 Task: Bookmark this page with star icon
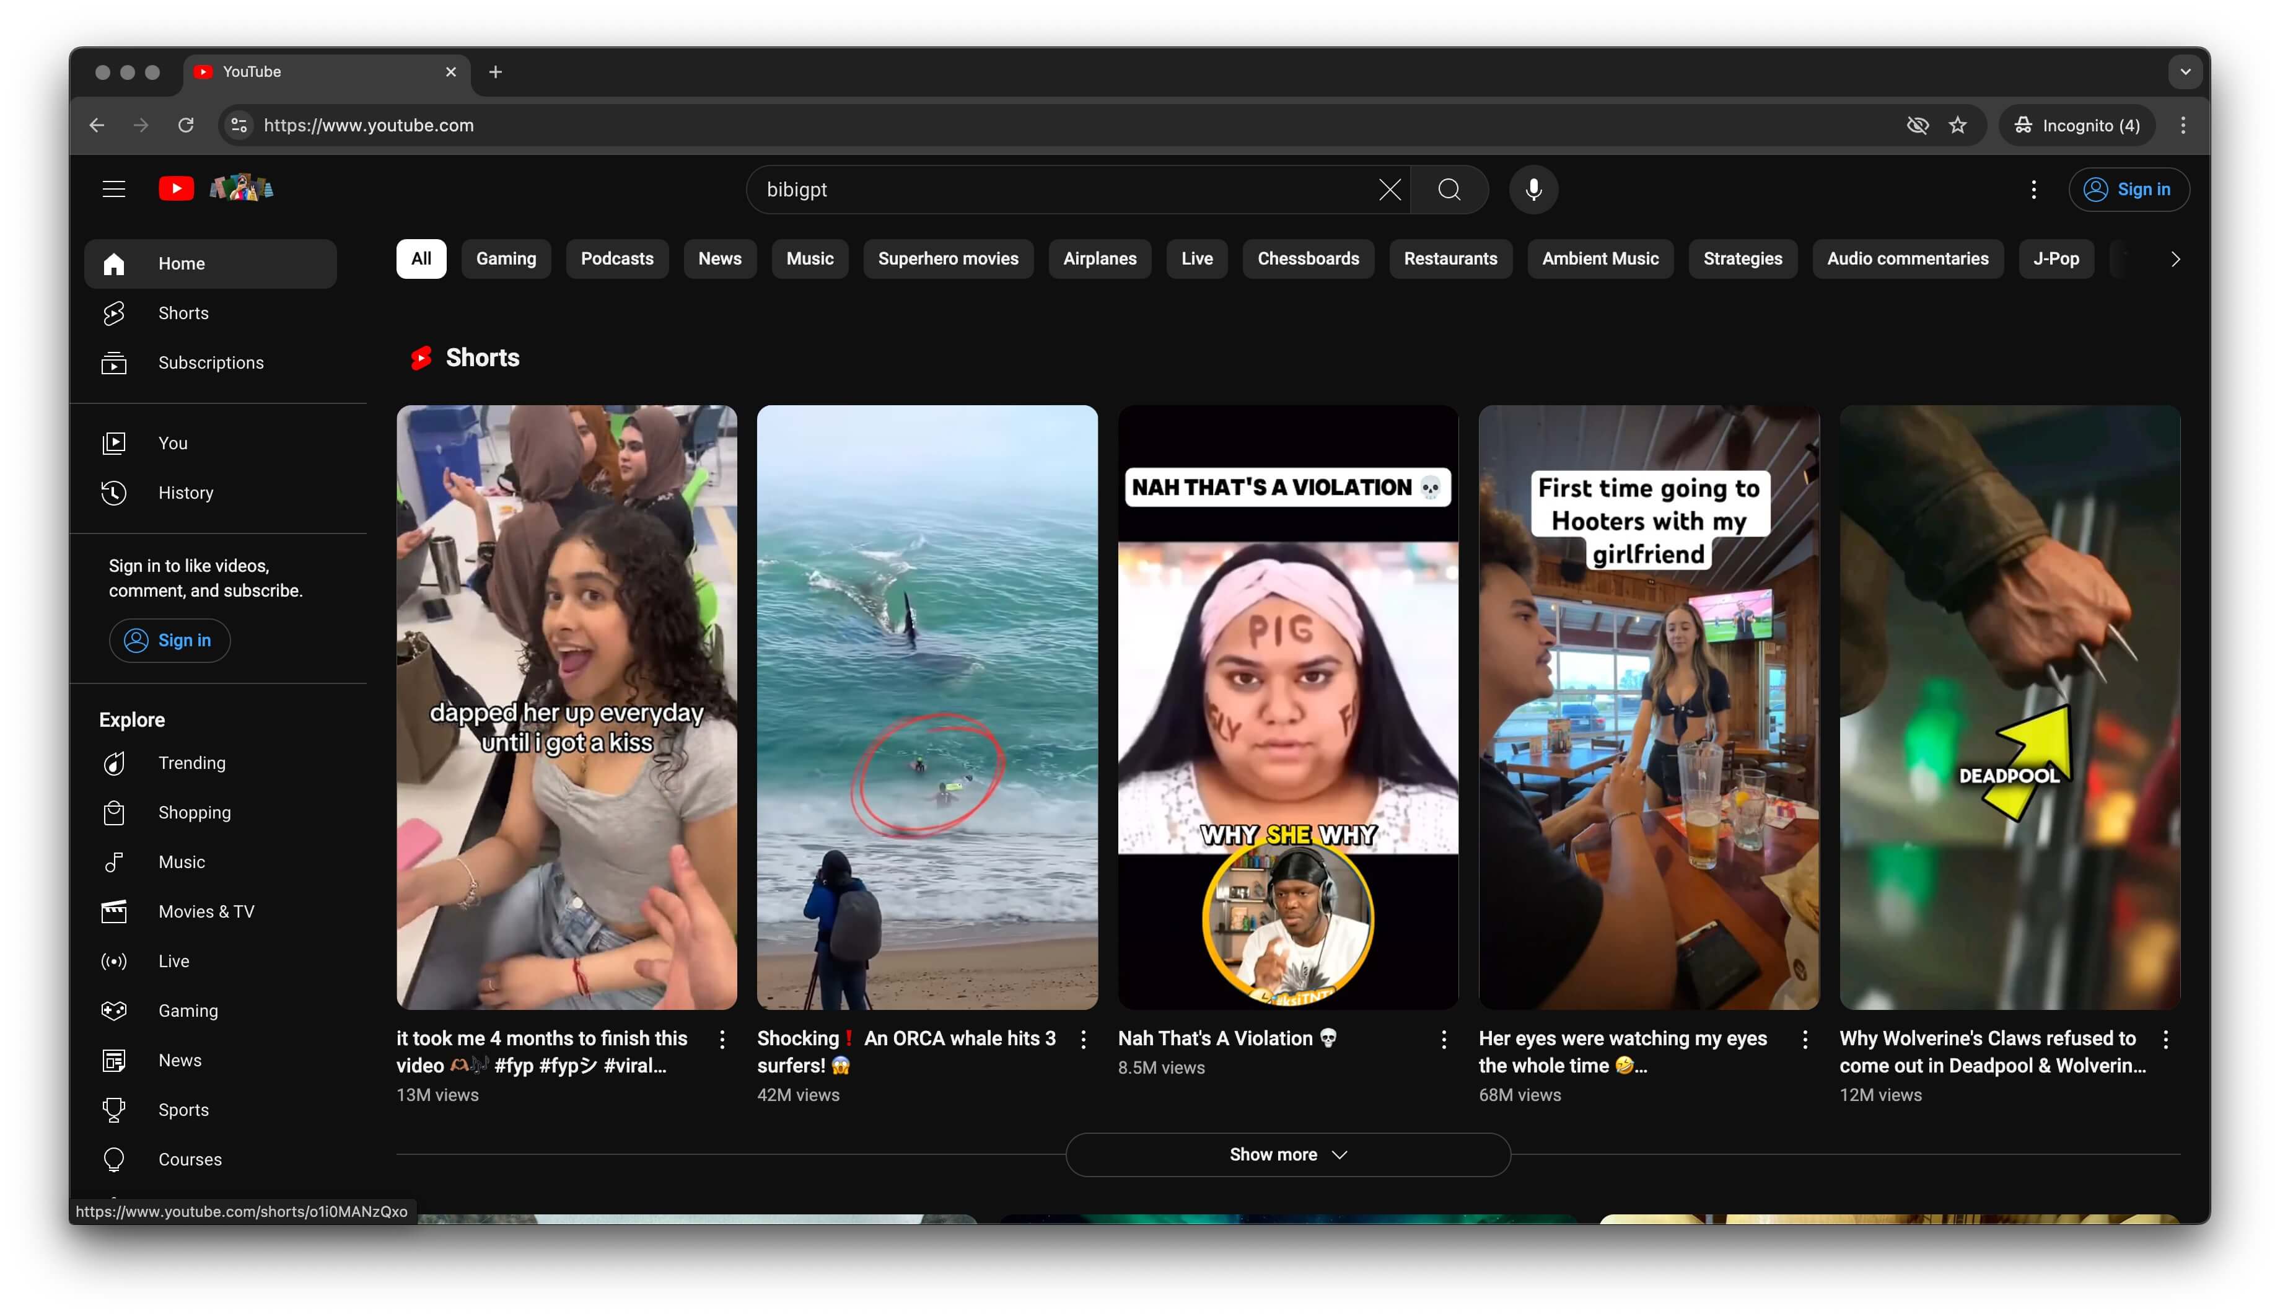(x=1957, y=125)
